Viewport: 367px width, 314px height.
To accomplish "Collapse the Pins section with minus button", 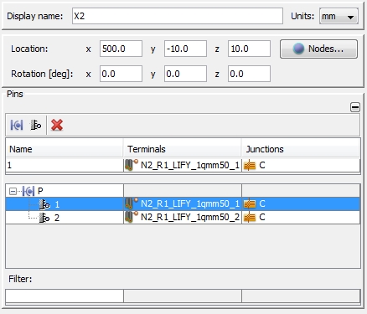I will 355,107.
